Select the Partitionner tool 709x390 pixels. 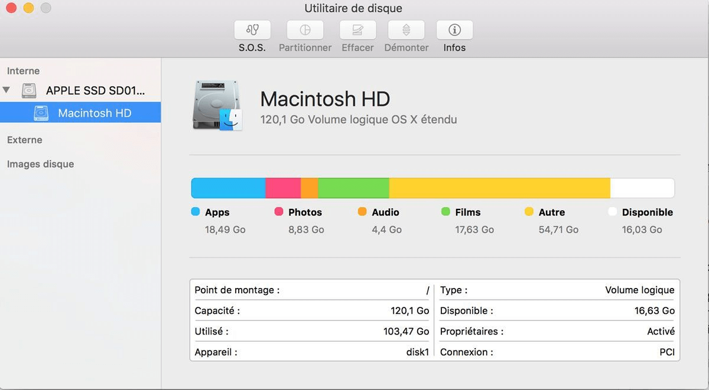[304, 30]
